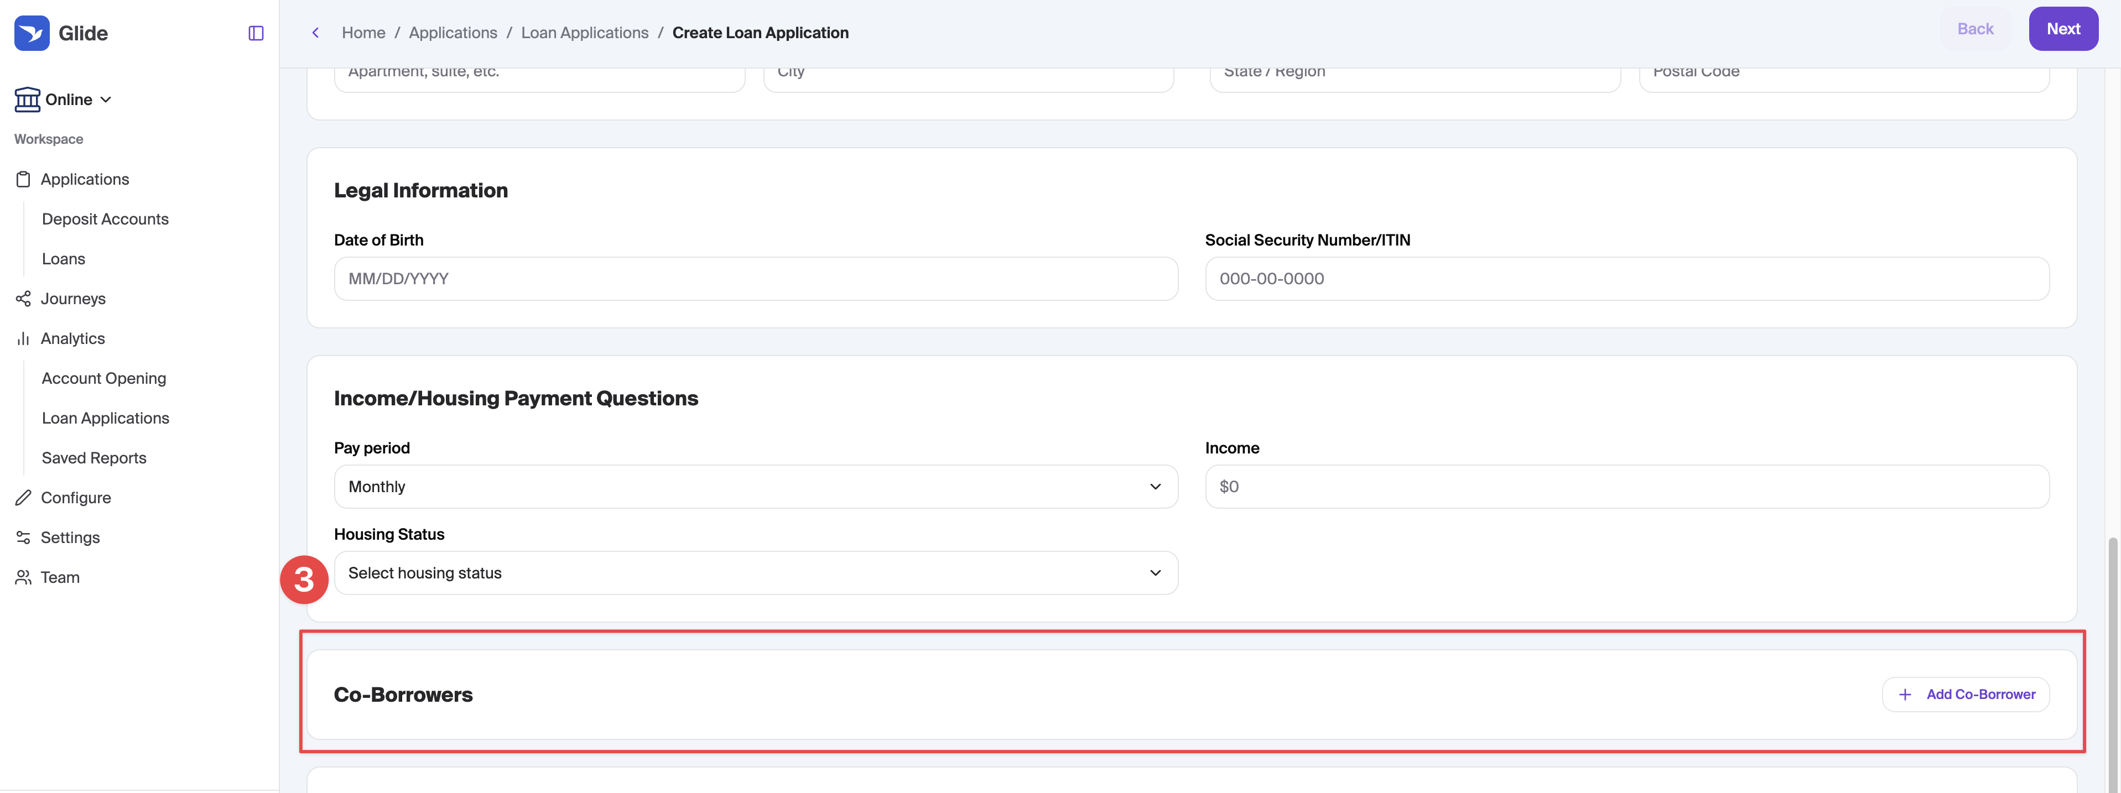Expand the Select housing status dropdown
Image resolution: width=2121 pixels, height=793 pixels.
(x=756, y=573)
